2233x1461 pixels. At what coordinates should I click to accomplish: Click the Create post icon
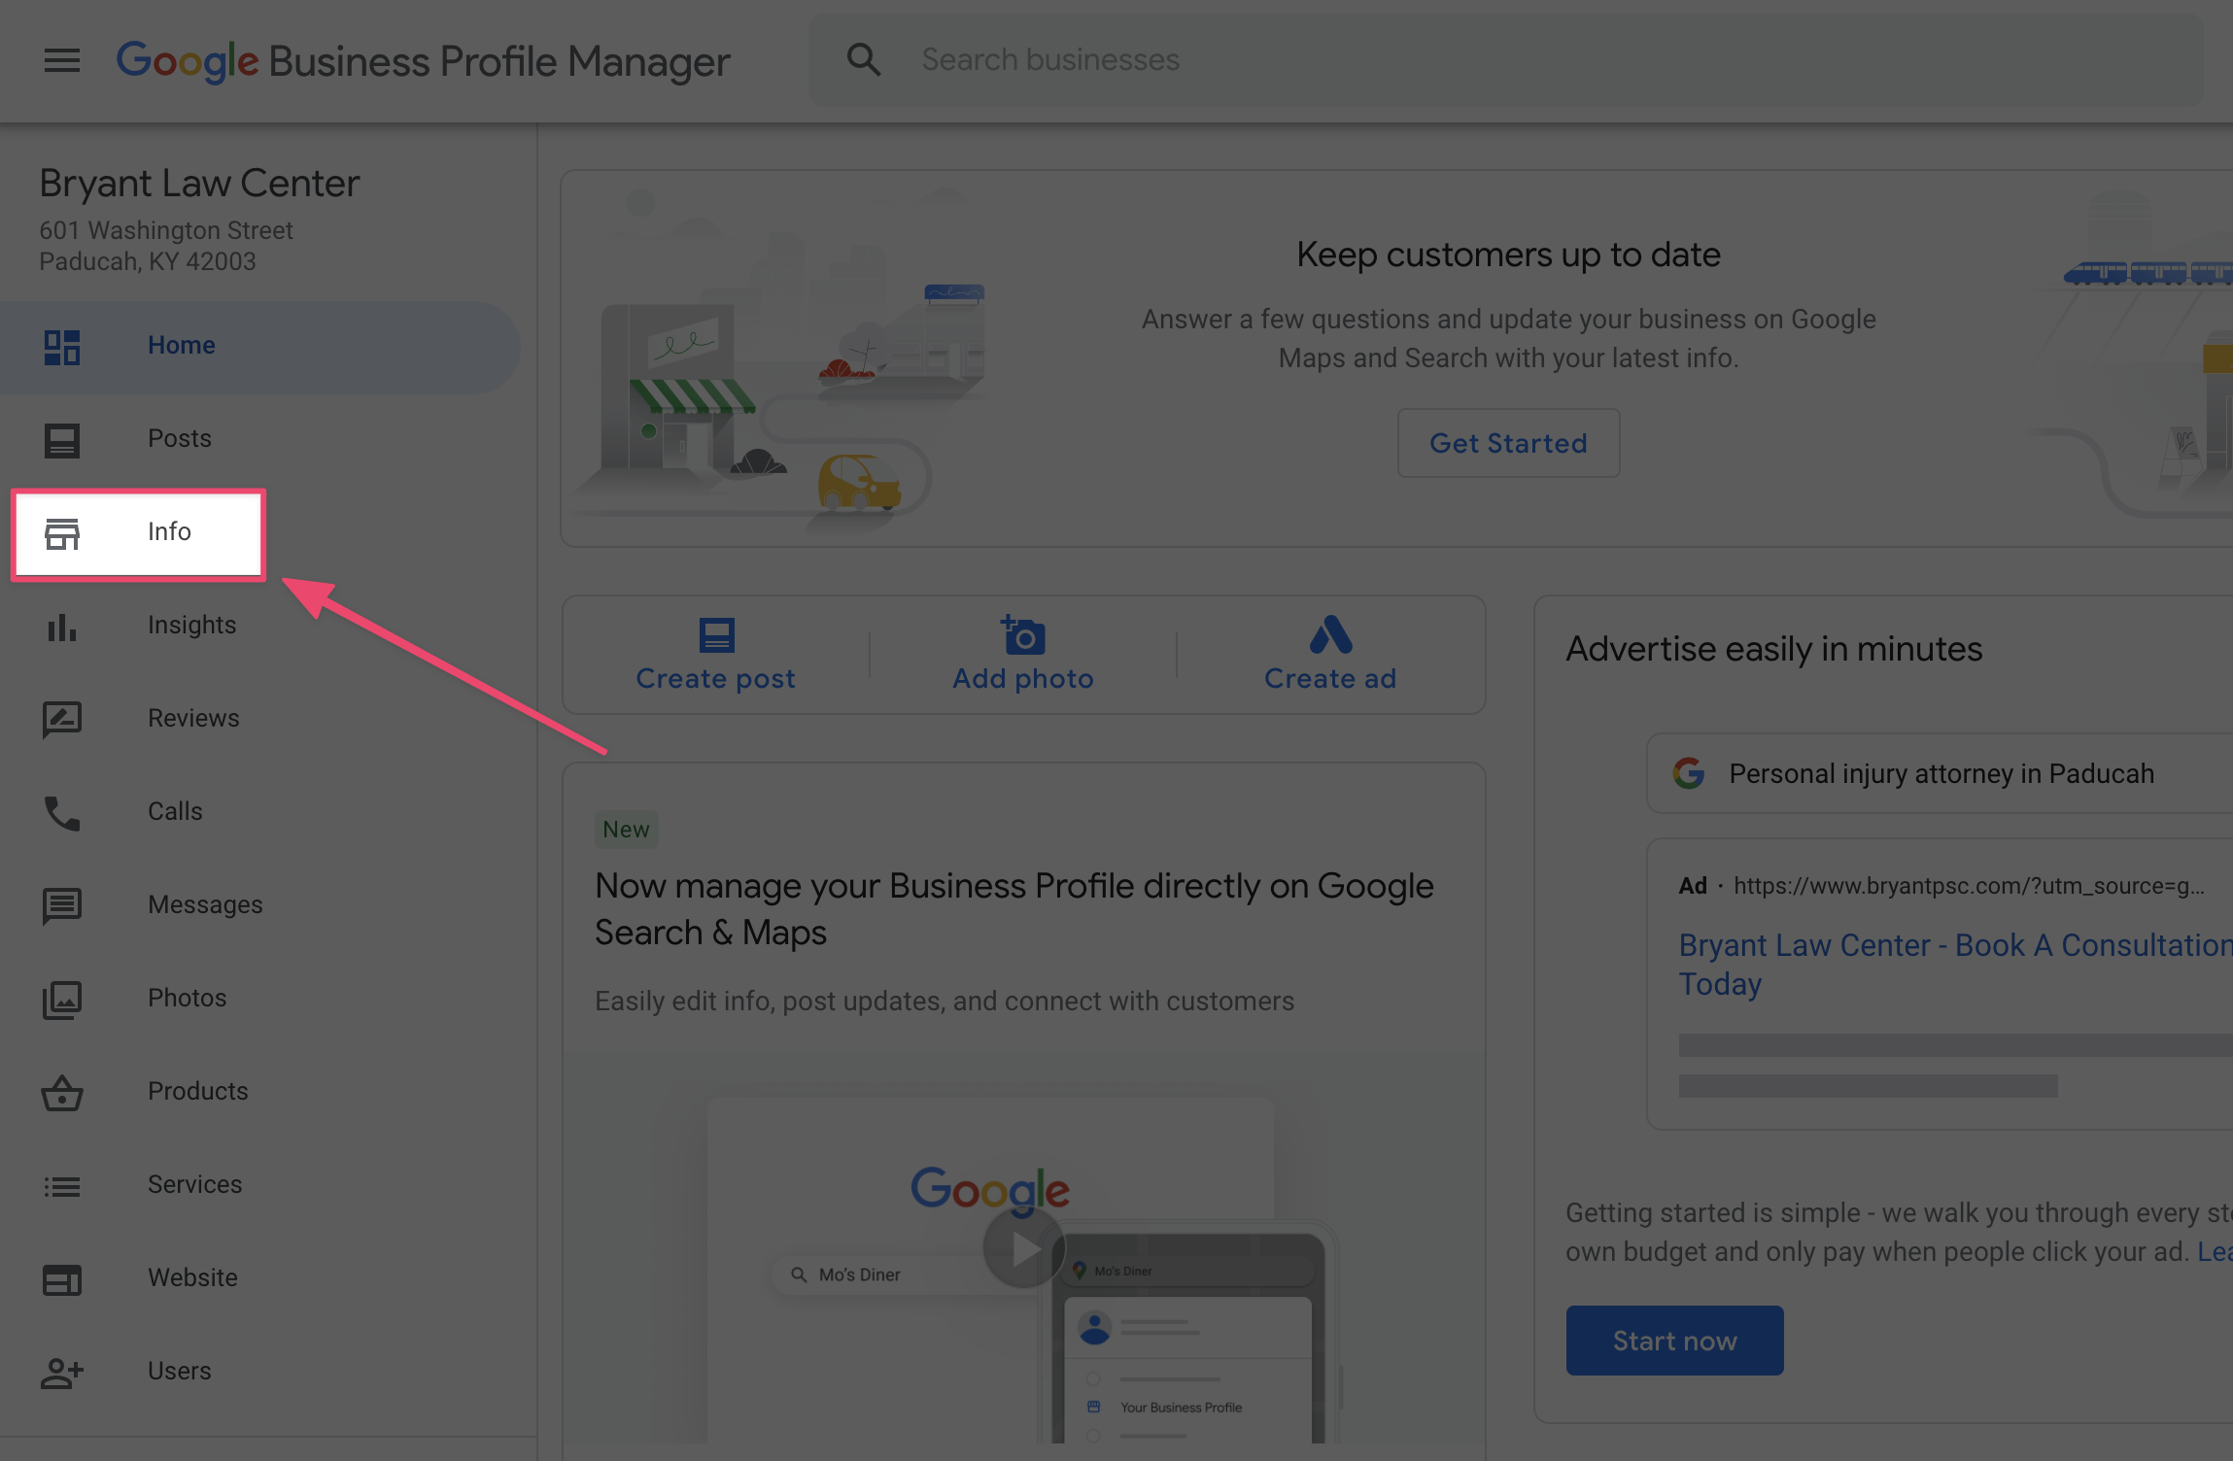point(717,635)
